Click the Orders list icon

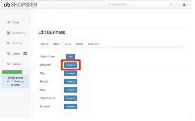[x=8, y=53]
